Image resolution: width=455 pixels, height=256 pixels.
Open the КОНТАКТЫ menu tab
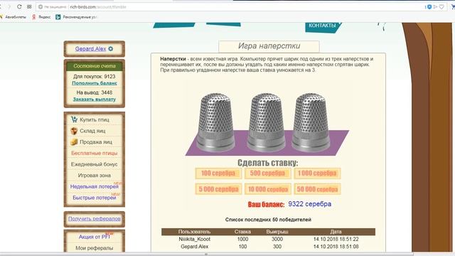point(322,26)
